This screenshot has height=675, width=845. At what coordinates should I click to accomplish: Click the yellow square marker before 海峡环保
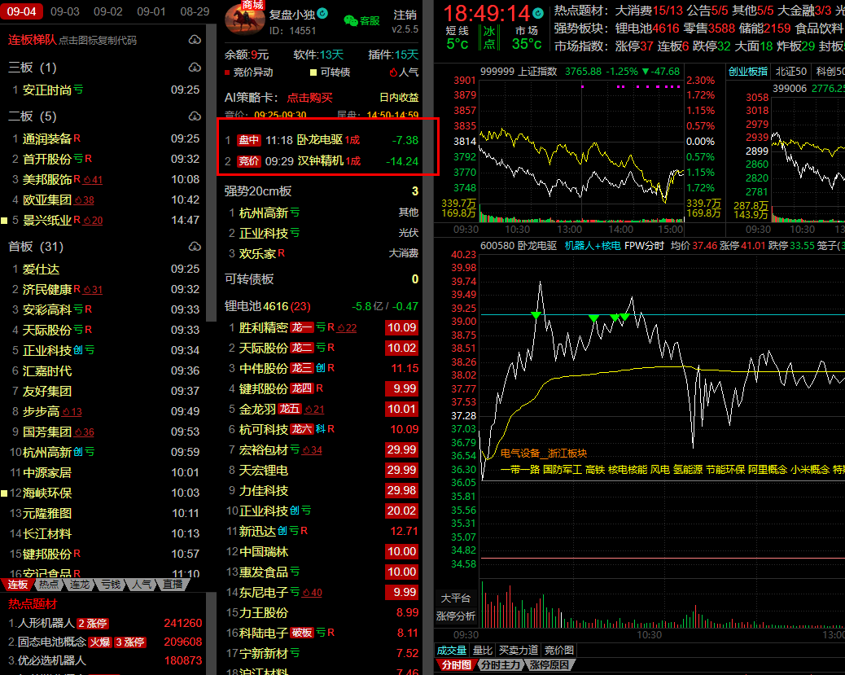coord(4,493)
